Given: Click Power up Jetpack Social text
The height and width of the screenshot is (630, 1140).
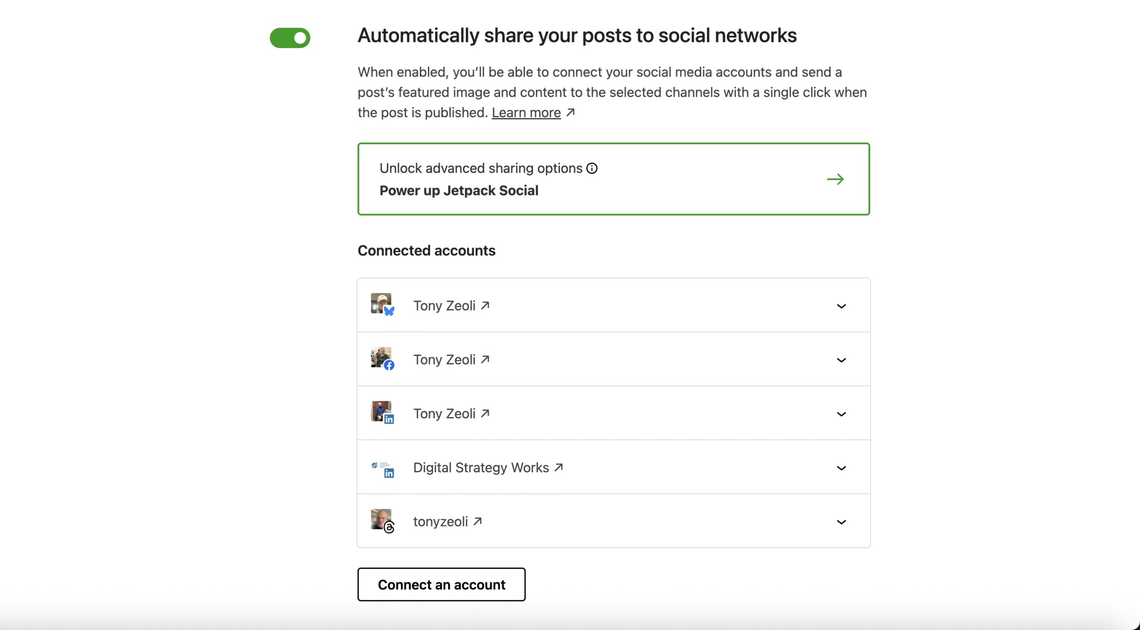Looking at the screenshot, I should [x=459, y=191].
